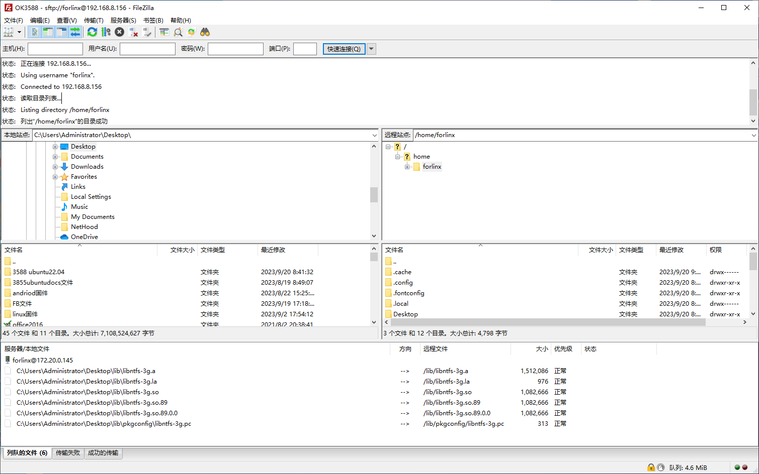Toggle the remote directory tree display
This screenshot has height=474, width=759.
click(x=61, y=32)
